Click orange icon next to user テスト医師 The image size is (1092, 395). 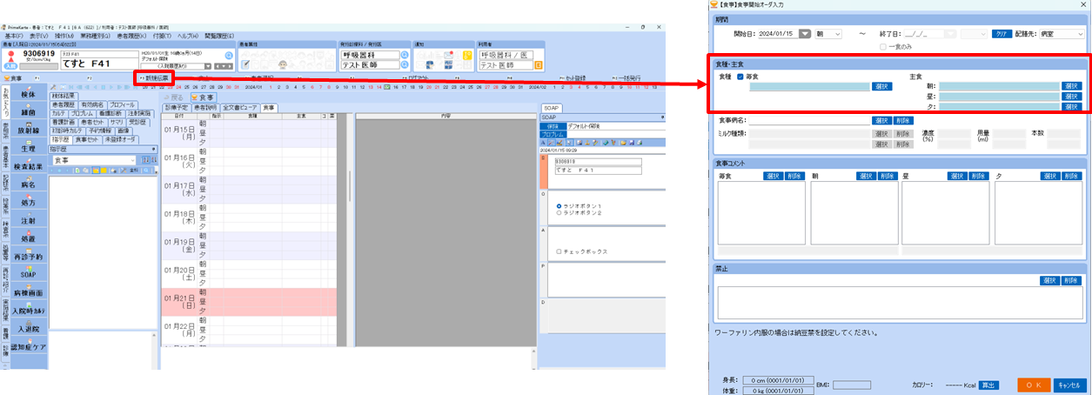538,65
